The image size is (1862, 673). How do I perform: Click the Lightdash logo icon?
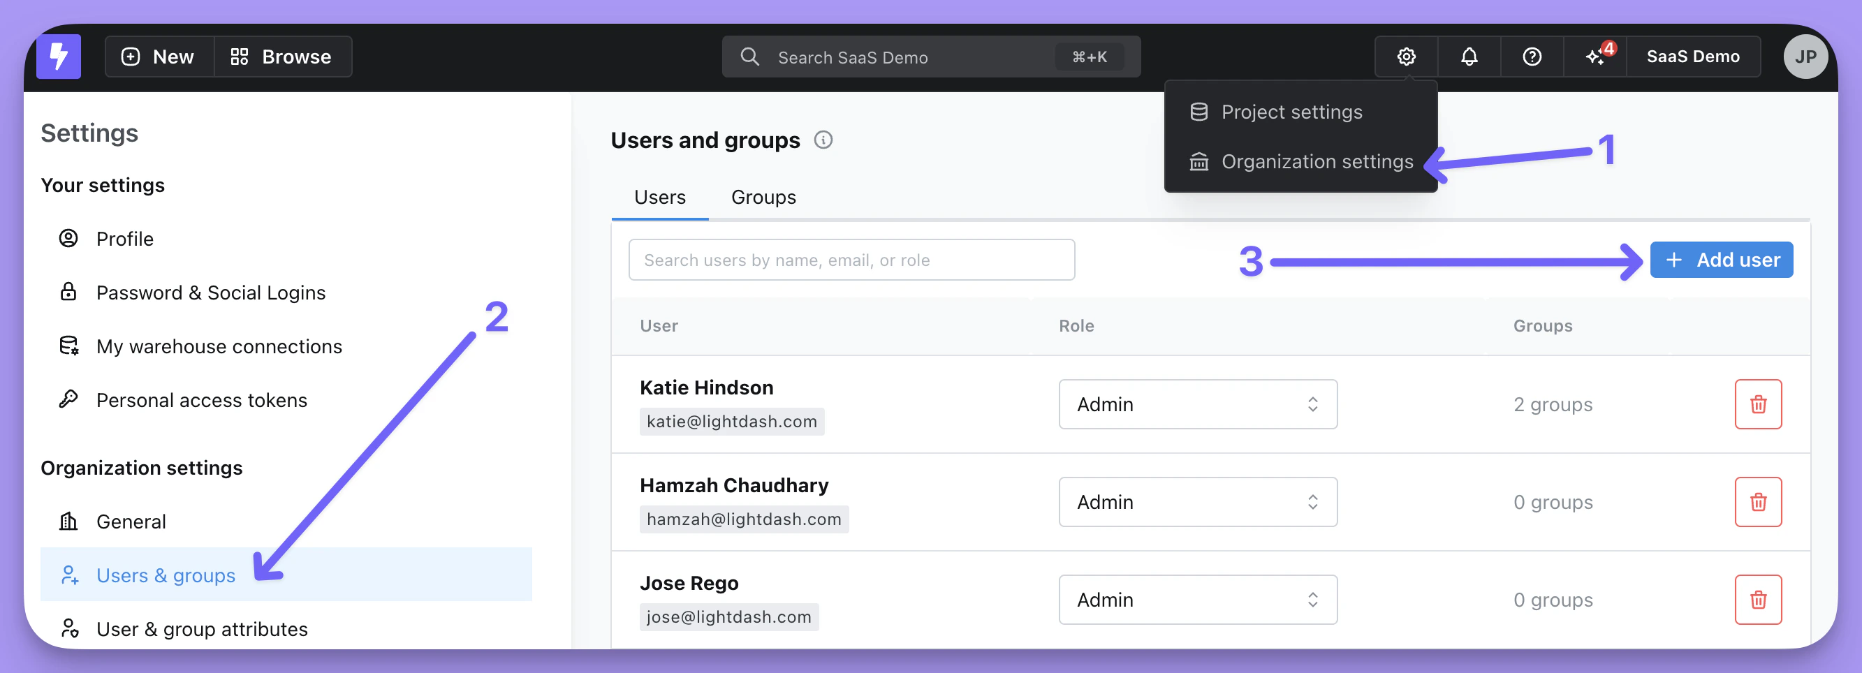(59, 57)
